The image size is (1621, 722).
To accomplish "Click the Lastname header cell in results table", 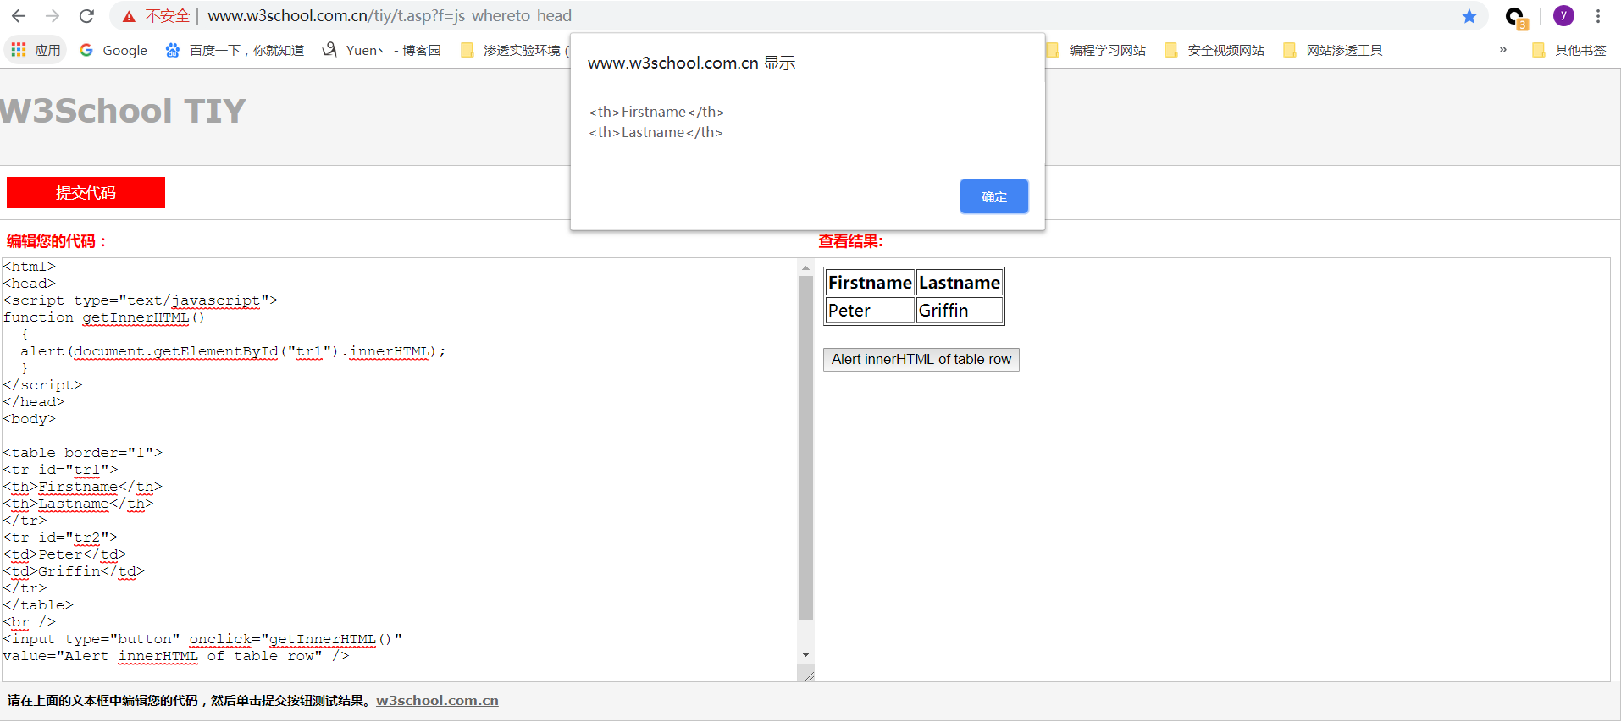I will click(960, 283).
